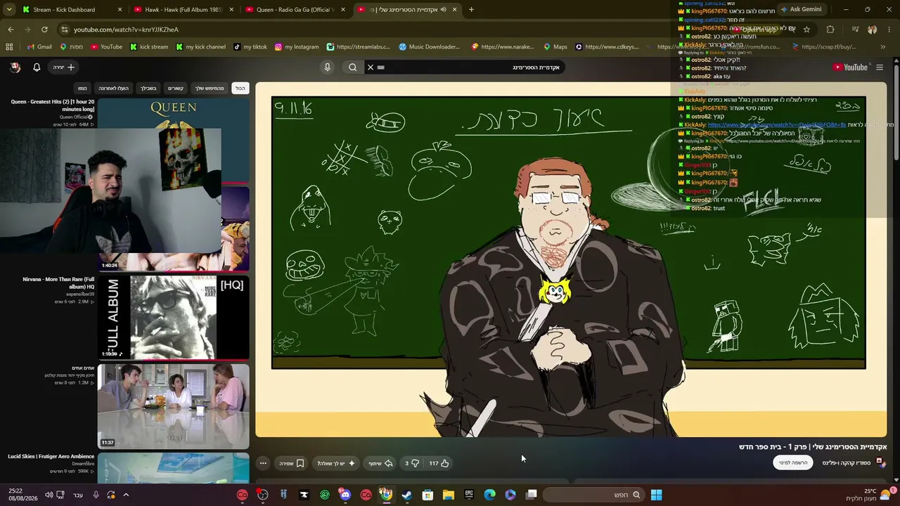Save the video with שמירה button

[292, 463]
